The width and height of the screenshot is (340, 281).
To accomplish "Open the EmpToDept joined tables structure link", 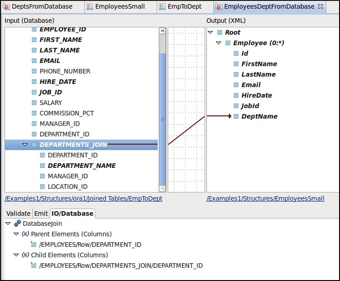I will (83, 198).
